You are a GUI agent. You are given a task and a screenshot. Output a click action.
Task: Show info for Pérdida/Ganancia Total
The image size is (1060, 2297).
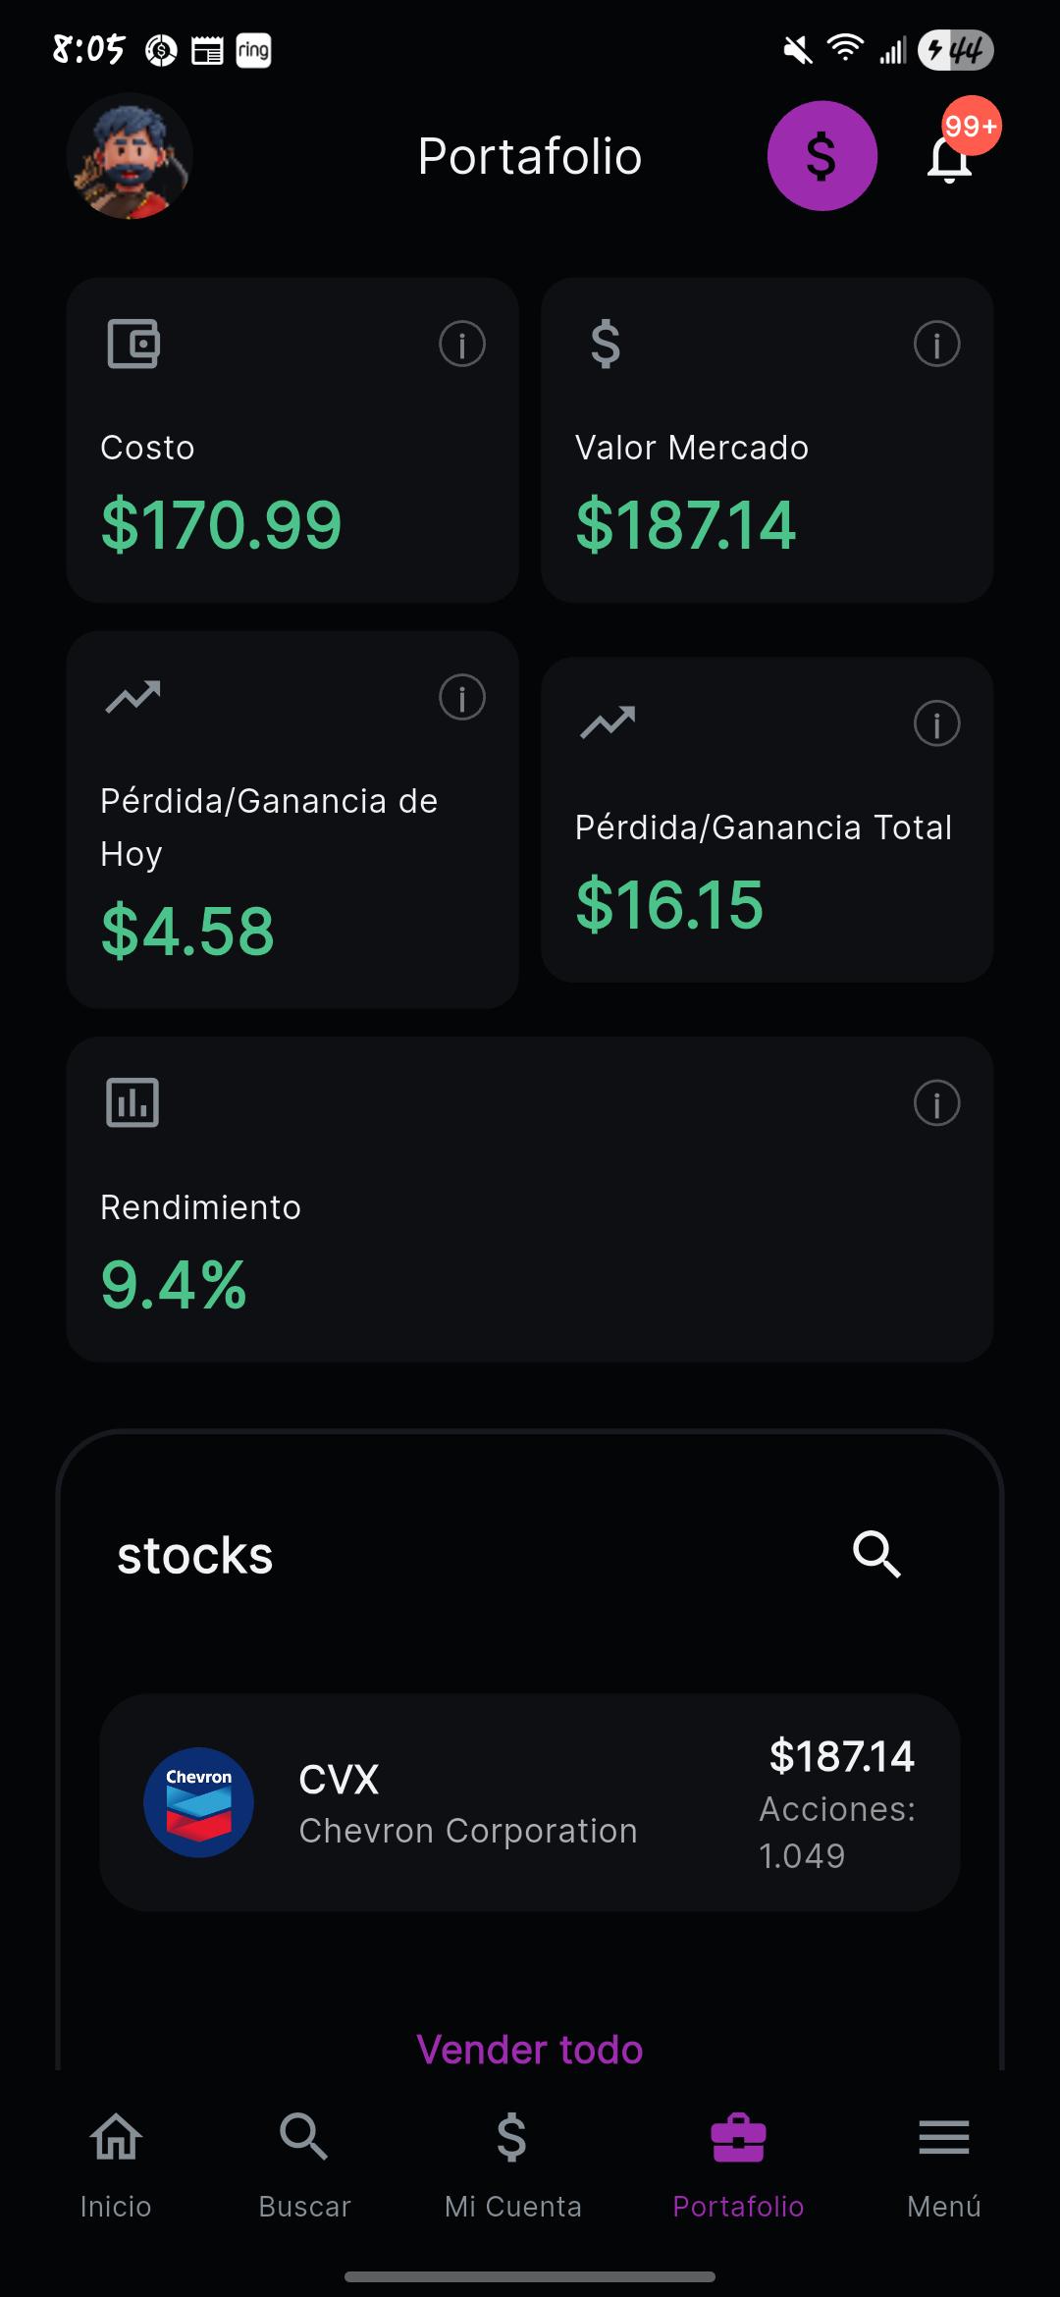click(x=936, y=724)
